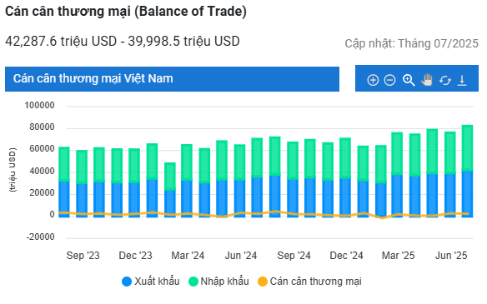Click the green Nhập khẩu legend marker
The width and height of the screenshot is (487, 304).
[x=193, y=282]
